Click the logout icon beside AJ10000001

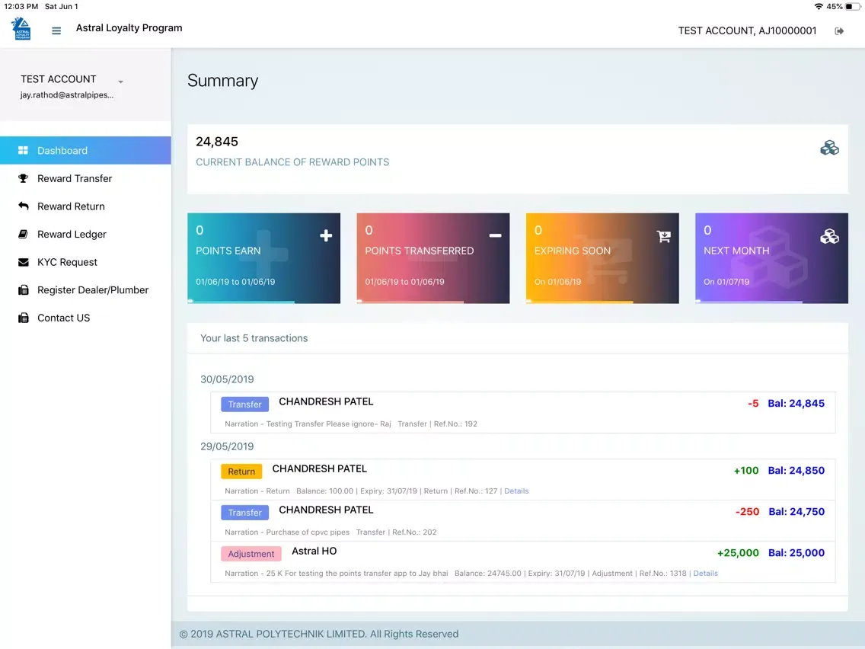839,31
